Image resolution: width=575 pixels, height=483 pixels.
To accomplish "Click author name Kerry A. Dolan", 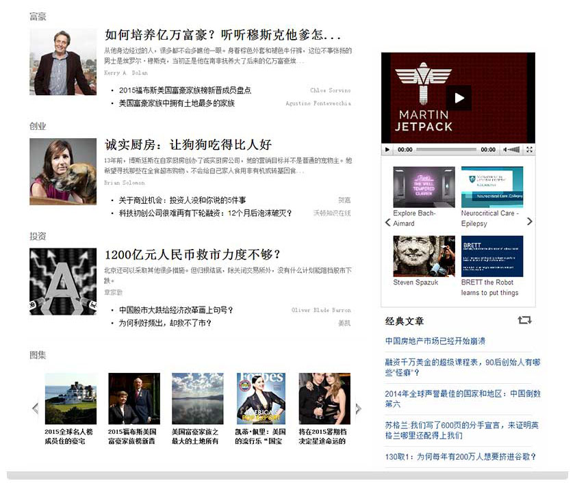I will pyautogui.click(x=126, y=73).
